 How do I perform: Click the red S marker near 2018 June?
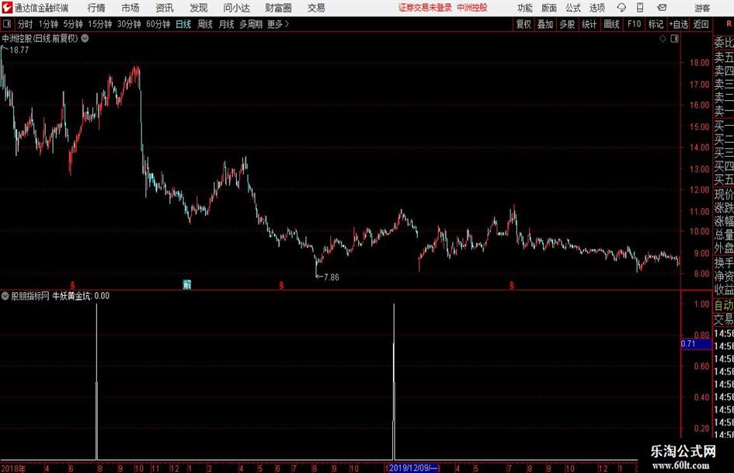pyautogui.click(x=72, y=285)
